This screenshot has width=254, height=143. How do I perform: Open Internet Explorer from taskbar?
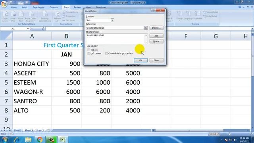17,139
